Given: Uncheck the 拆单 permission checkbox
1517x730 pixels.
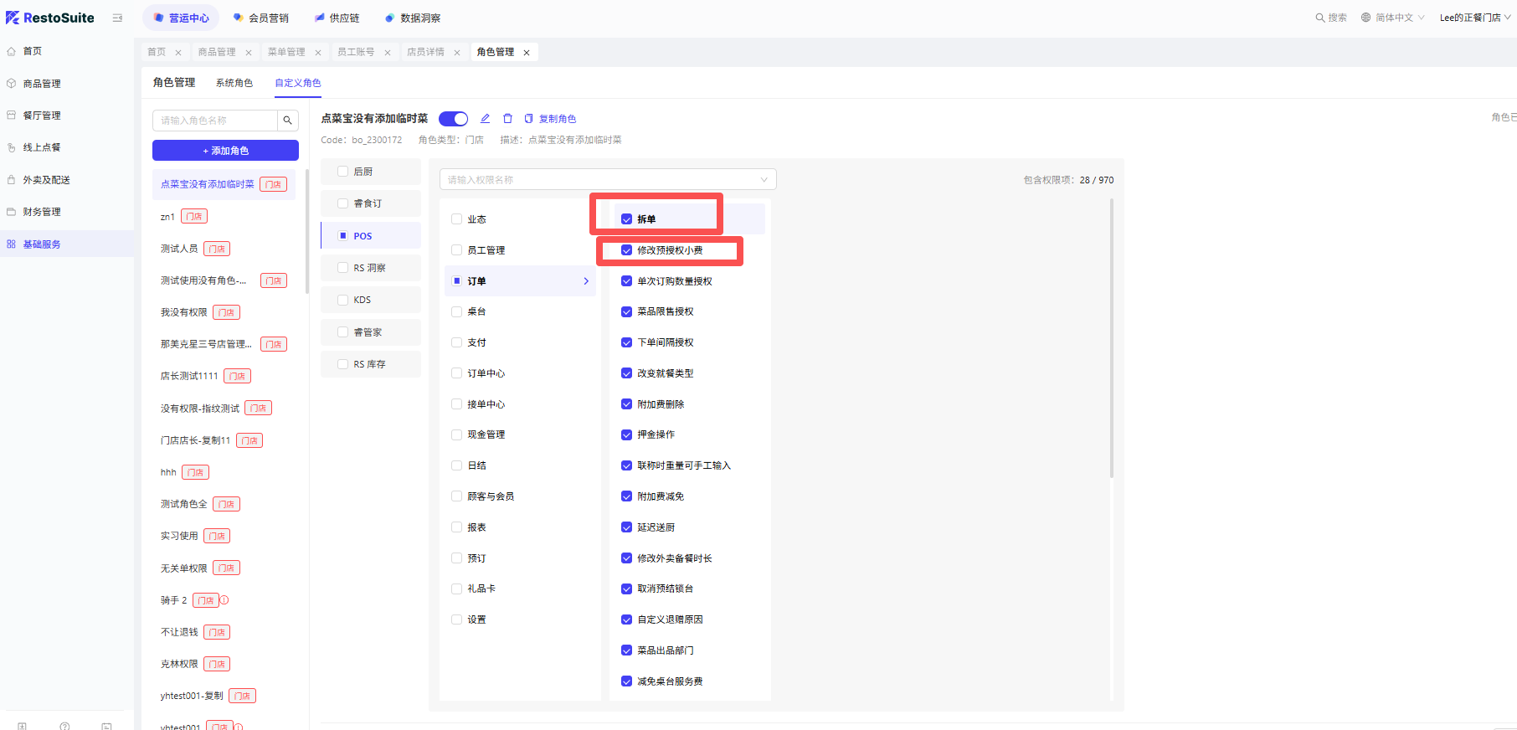Looking at the screenshot, I should pos(626,219).
